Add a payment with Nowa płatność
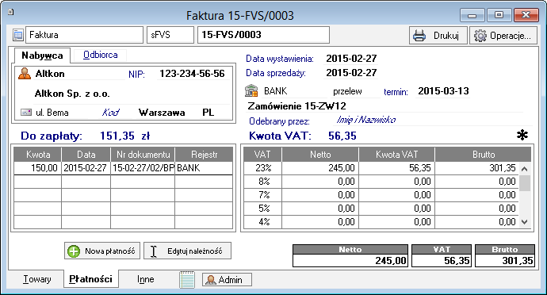 [102, 251]
